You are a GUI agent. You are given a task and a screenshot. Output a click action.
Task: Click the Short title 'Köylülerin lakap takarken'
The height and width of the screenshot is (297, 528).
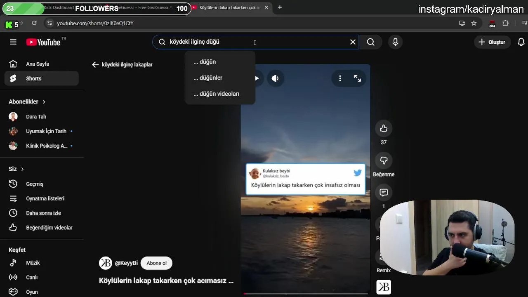(166, 280)
